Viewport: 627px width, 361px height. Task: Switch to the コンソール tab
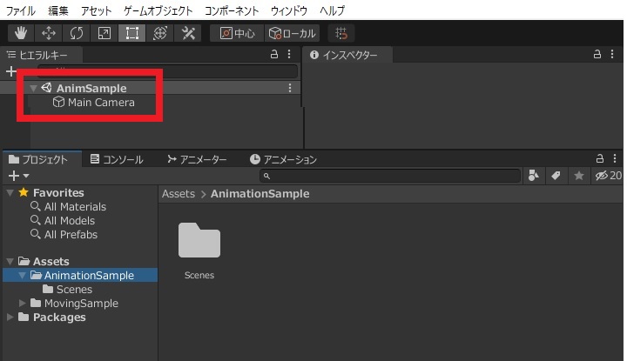[x=117, y=160]
